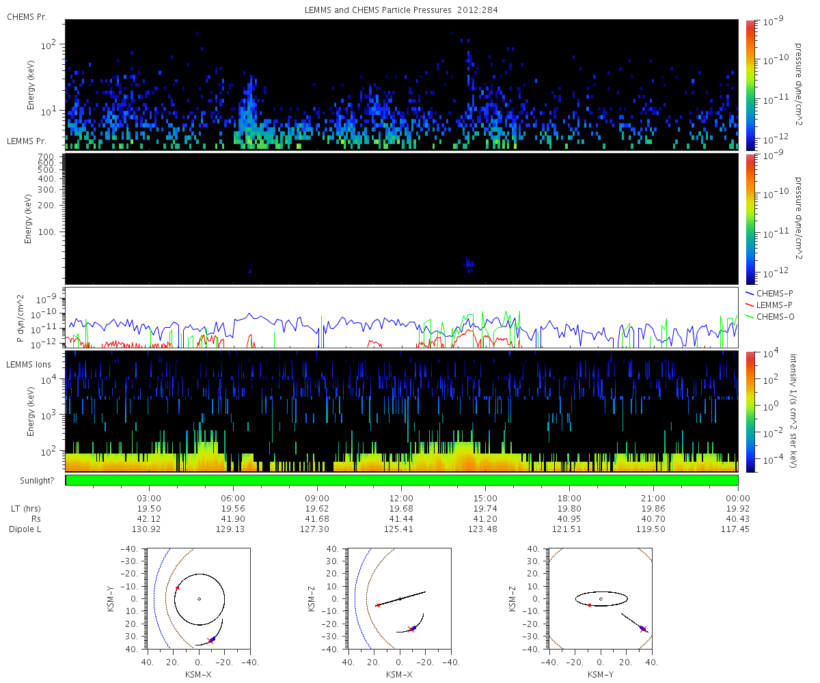Click the green Sunlight indicator bar
Image resolution: width=820 pixels, height=683 pixels.
(402, 480)
